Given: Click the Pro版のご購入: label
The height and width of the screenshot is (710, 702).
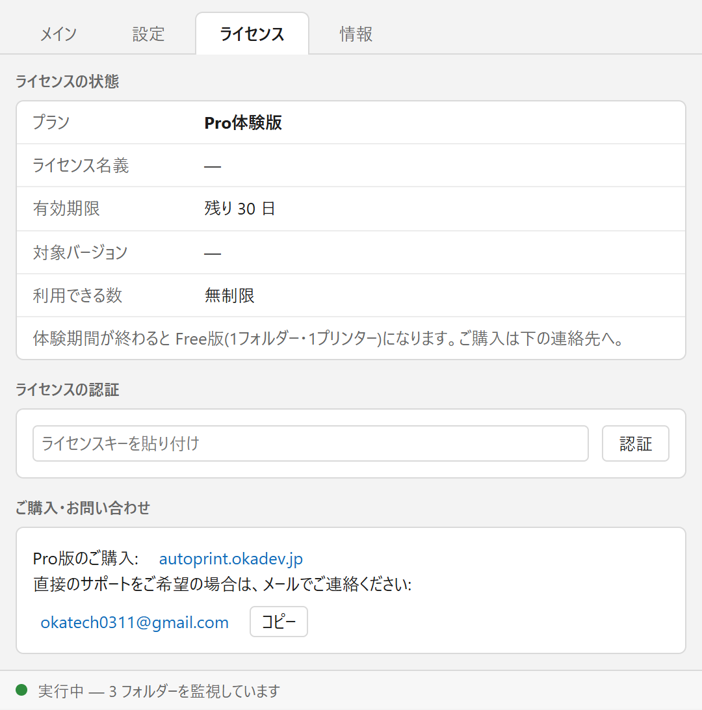Looking at the screenshot, I should coord(86,559).
